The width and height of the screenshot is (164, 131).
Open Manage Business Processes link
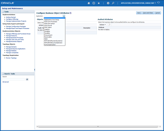point(15,38)
